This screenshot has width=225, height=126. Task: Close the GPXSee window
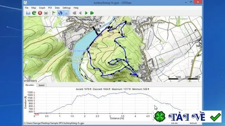198,2
